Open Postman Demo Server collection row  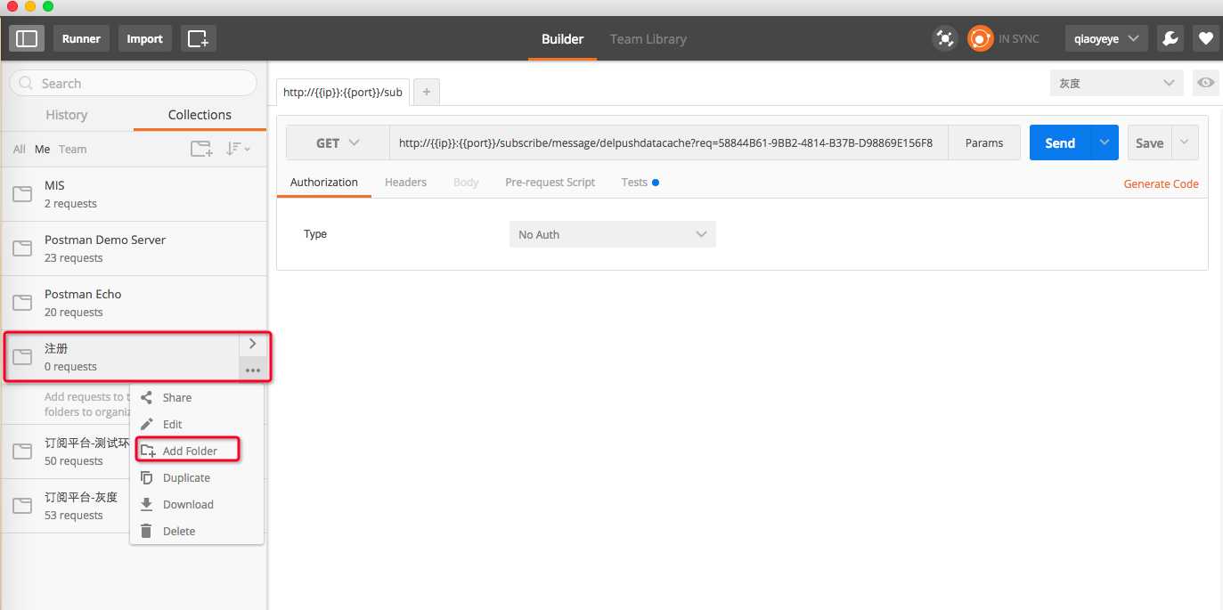pos(134,248)
